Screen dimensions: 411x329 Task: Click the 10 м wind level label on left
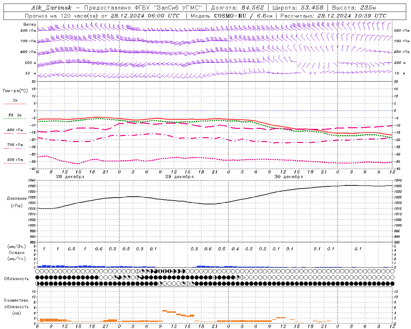(x=31, y=74)
